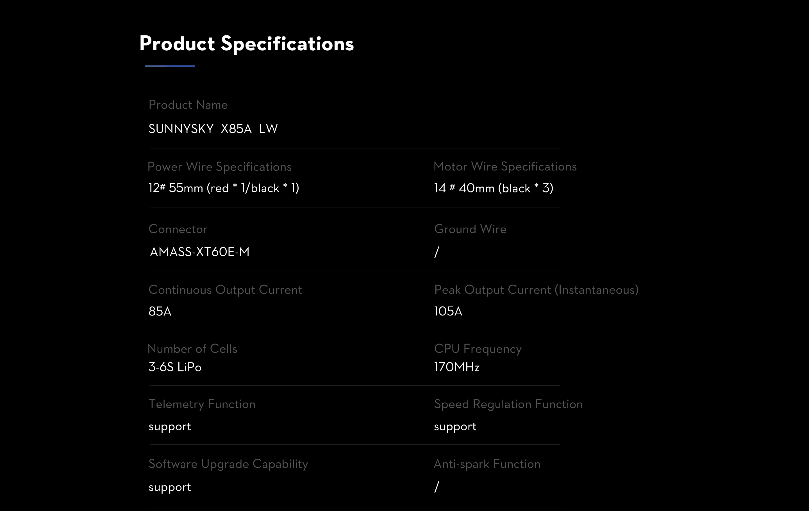Image resolution: width=809 pixels, height=511 pixels.
Task: Click the AMASS-XT60E-M connector value
Action: click(199, 252)
